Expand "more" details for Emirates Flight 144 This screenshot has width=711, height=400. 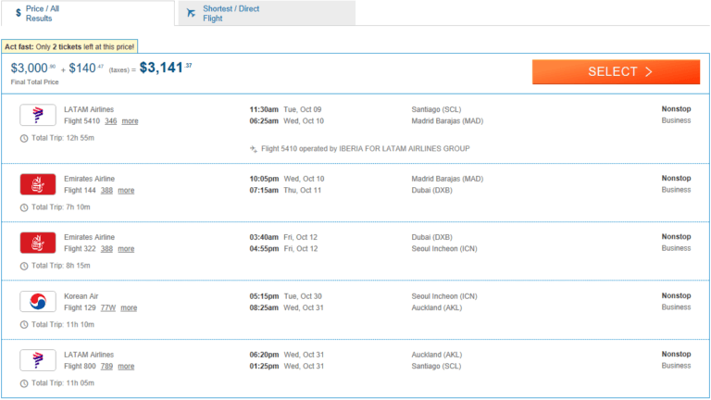point(126,191)
